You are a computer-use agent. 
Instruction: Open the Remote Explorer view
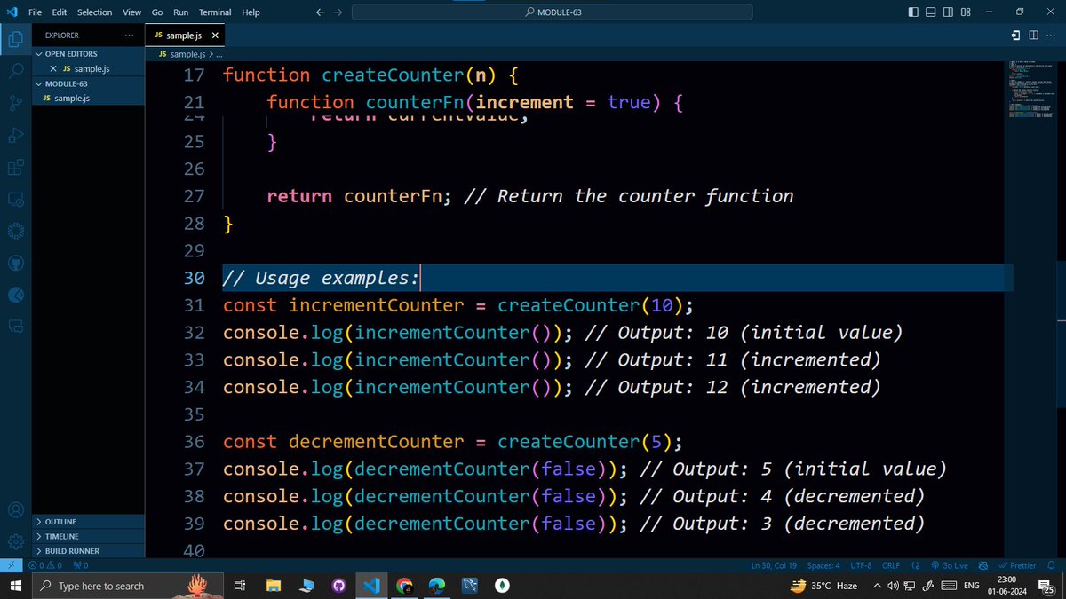[x=15, y=200]
